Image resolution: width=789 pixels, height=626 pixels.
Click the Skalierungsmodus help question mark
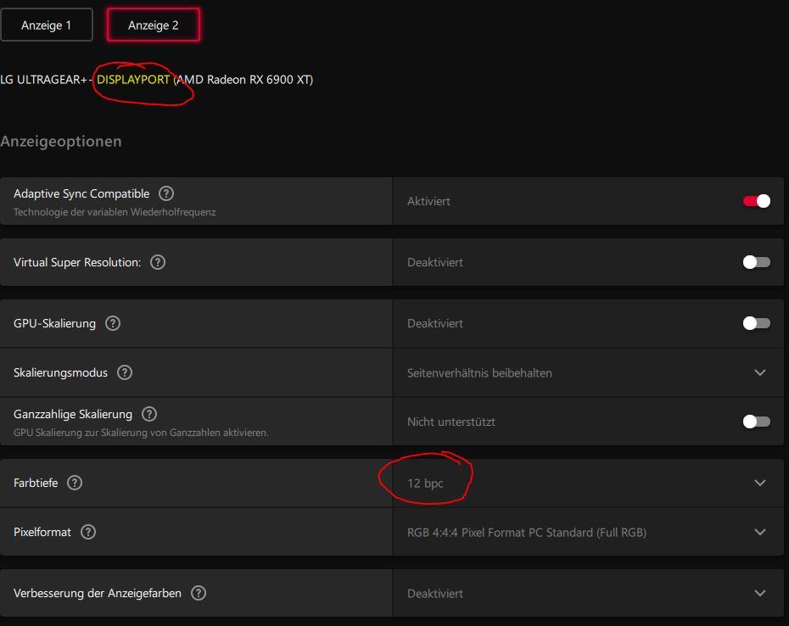click(124, 372)
